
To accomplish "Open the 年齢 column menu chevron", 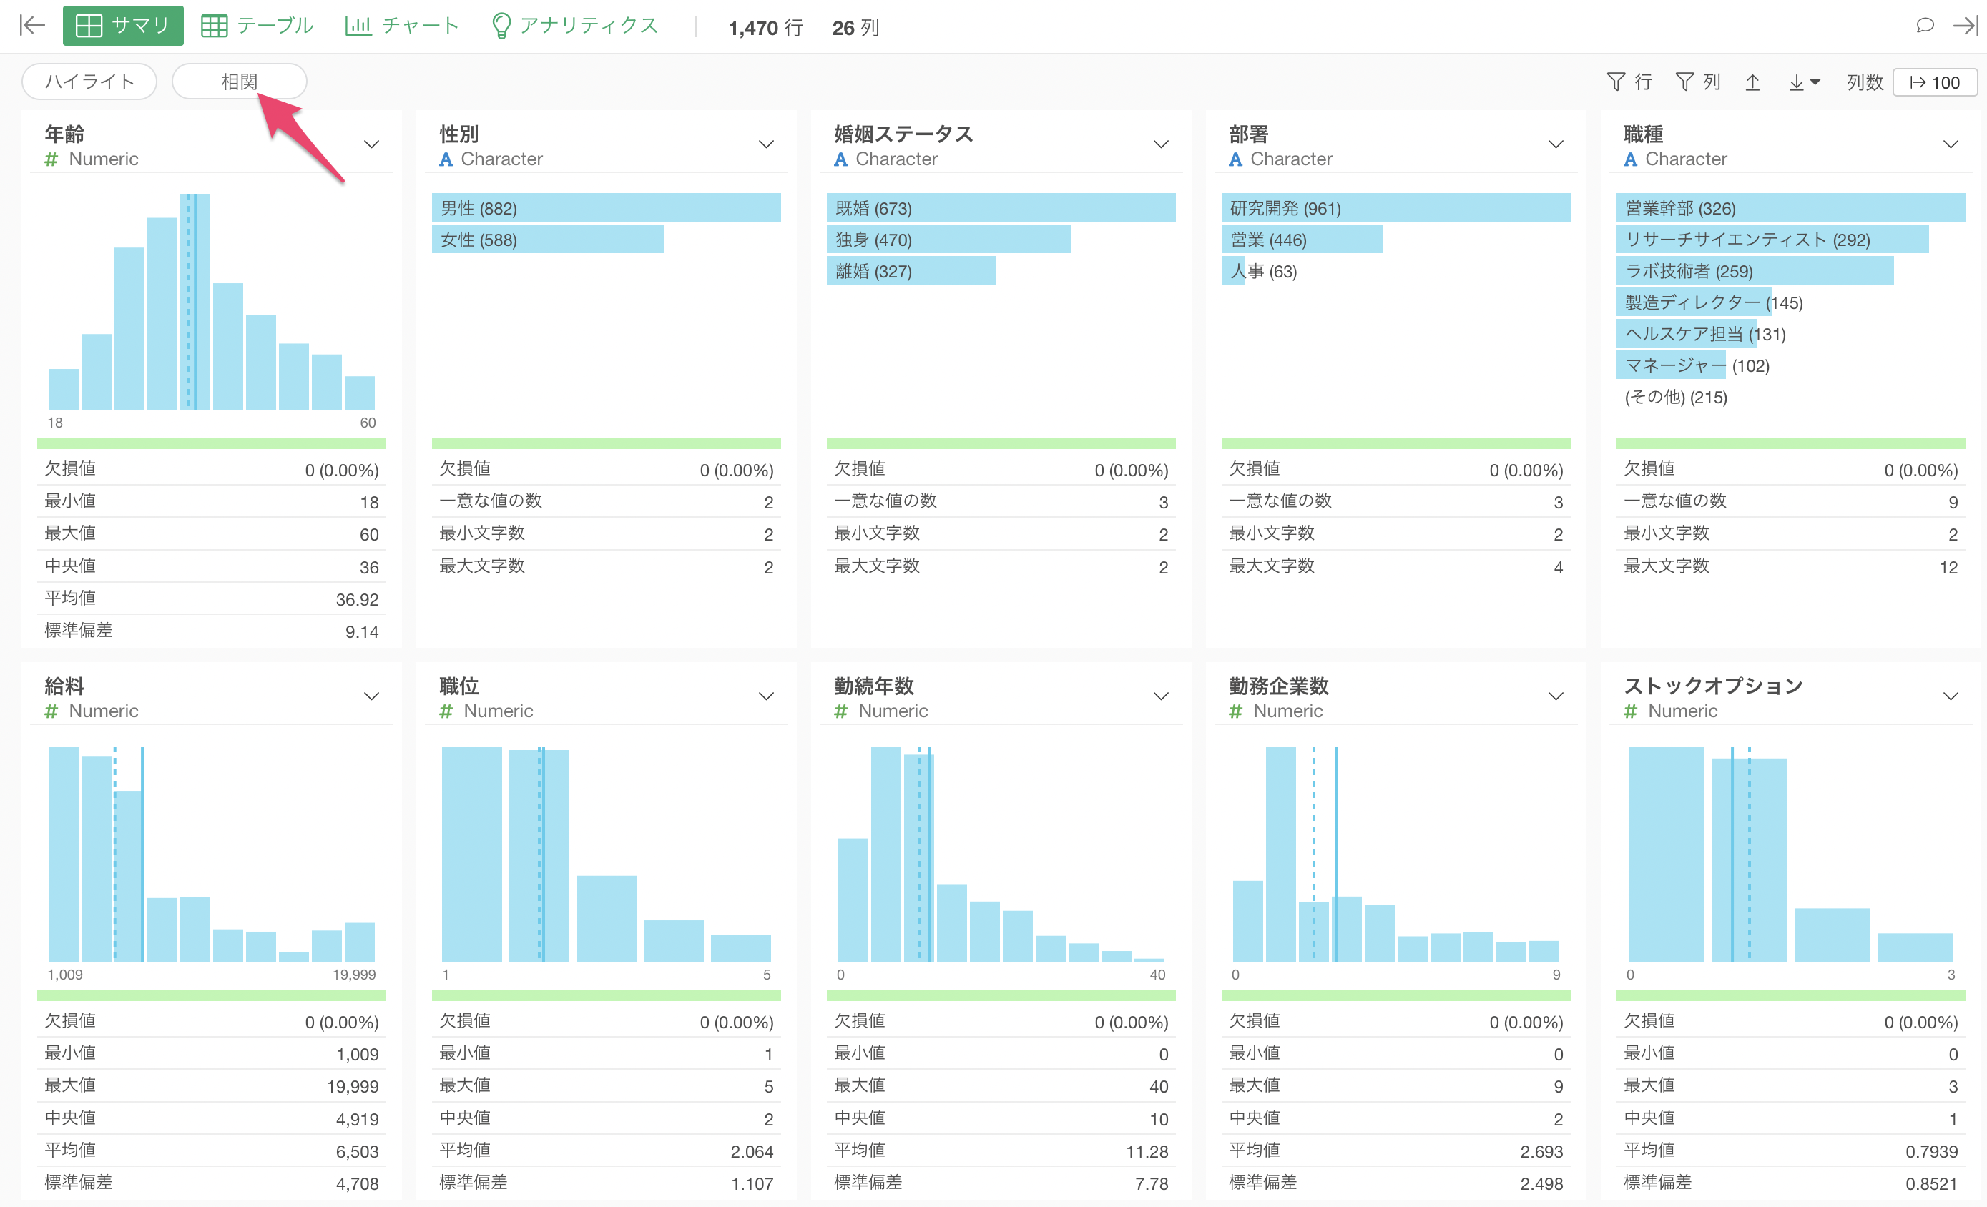I will tap(371, 144).
